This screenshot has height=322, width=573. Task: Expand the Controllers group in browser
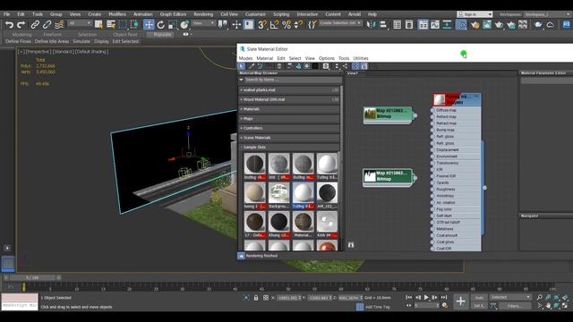point(289,128)
